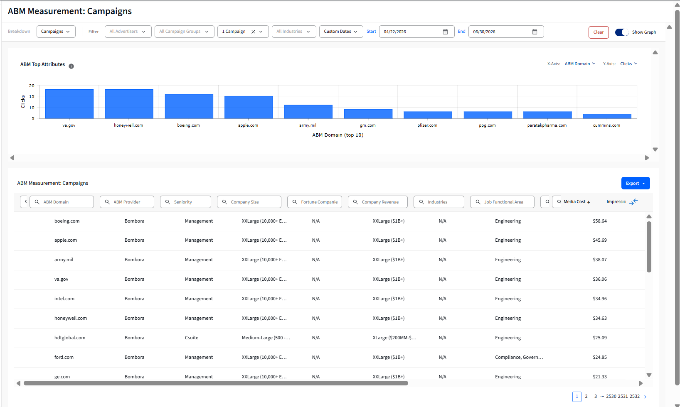Open the Start date calendar picker icon

(x=445, y=32)
